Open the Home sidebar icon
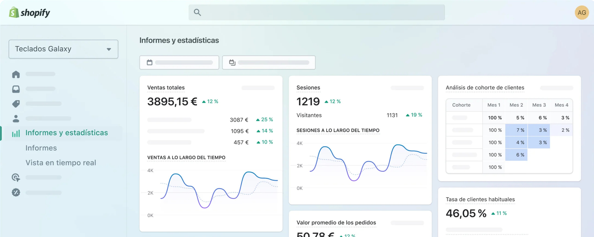This screenshot has width=594, height=237. coord(16,74)
